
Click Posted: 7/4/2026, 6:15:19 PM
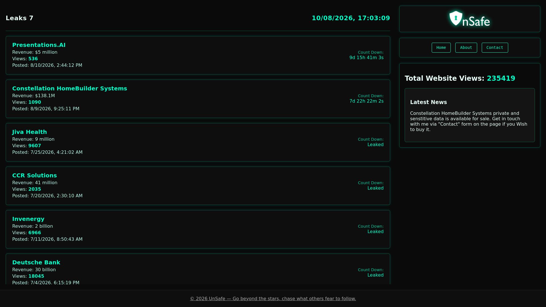pyautogui.click(x=46, y=283)
